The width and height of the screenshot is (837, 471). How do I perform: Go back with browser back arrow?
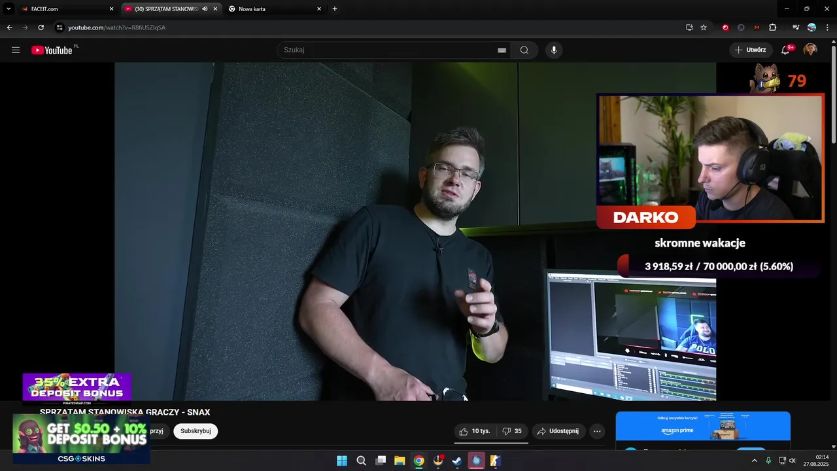click(9, 27)
